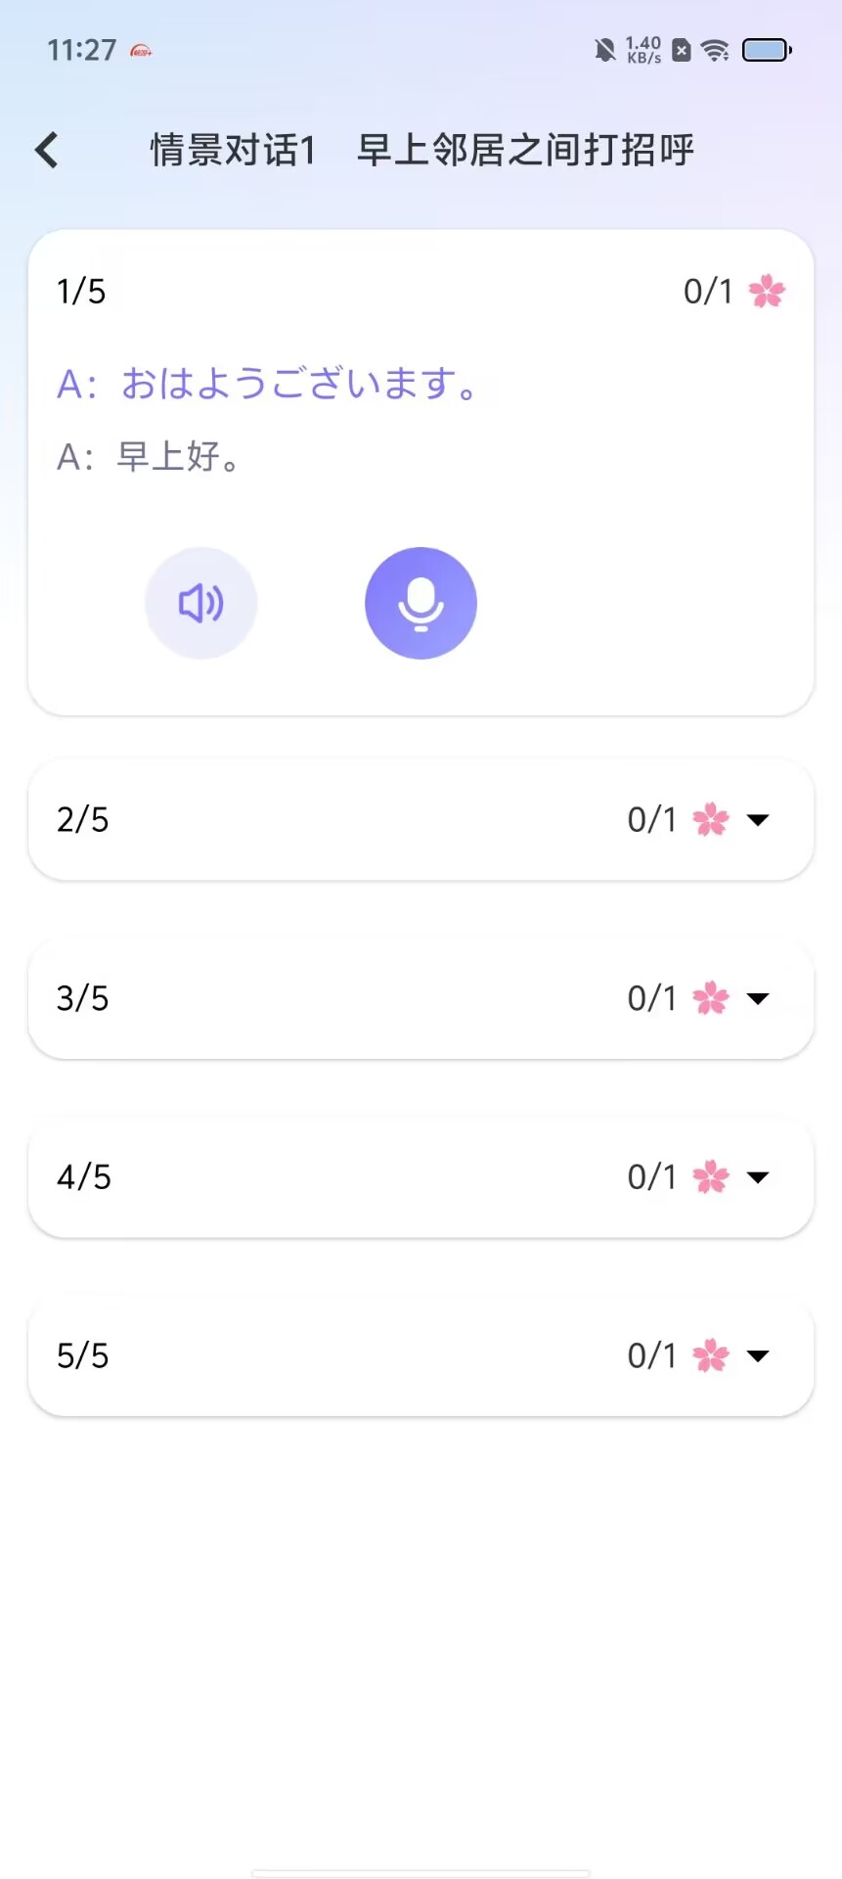Image resolution: width=842 pixels, height=1879 pixels.
Task: Open the 2/5 dialogue card
Action: click(421, 820)
